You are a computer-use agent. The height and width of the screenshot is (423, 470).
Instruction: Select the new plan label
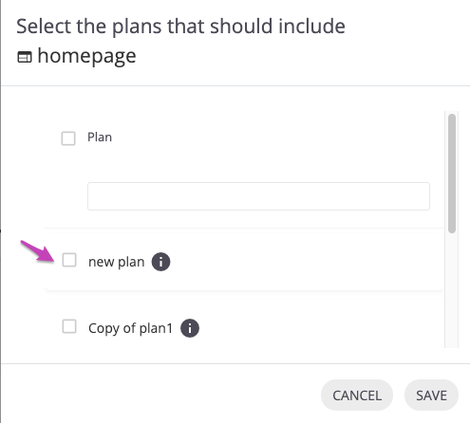point(117,262)
